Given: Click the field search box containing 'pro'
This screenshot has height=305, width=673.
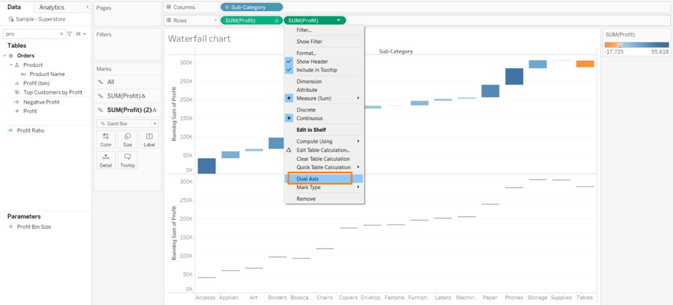Looking at the screenshot, I should point(34,33).
